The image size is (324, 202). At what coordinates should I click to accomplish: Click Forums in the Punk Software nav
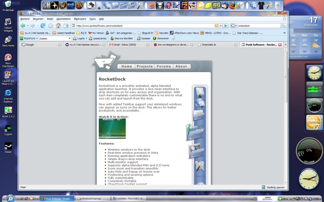[164, 66]
